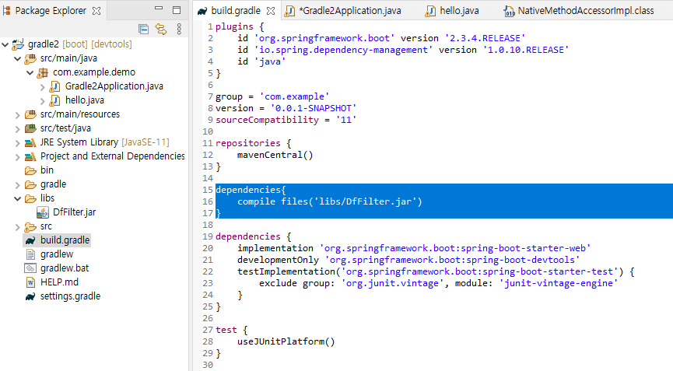This screenshot has width=673, height=371.
Task: Click 'compile files' on line 16
Action: [x=272, y=201]
